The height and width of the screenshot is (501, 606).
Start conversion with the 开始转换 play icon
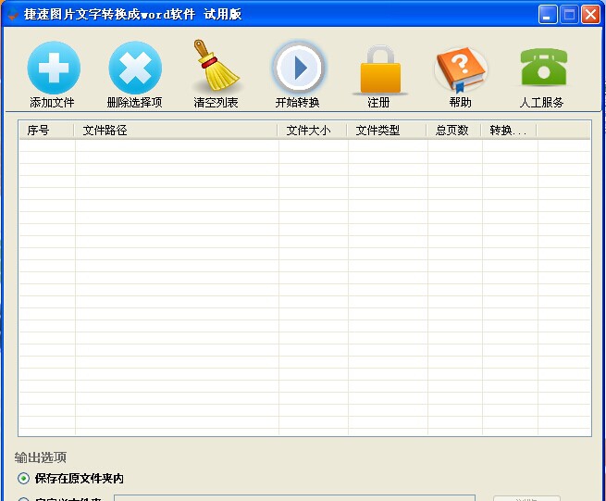point(298,68)
